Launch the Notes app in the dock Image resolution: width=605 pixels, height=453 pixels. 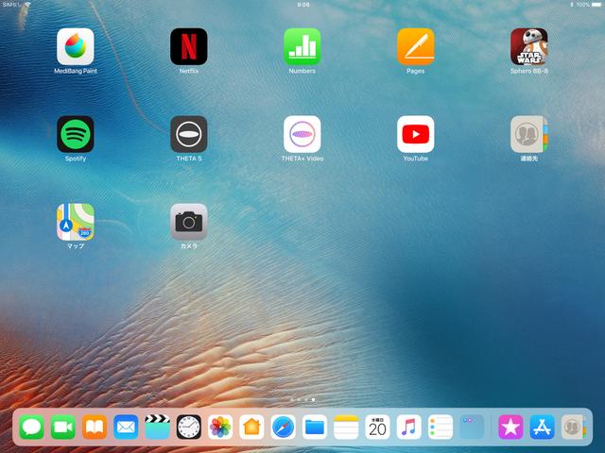click(346, 427)
